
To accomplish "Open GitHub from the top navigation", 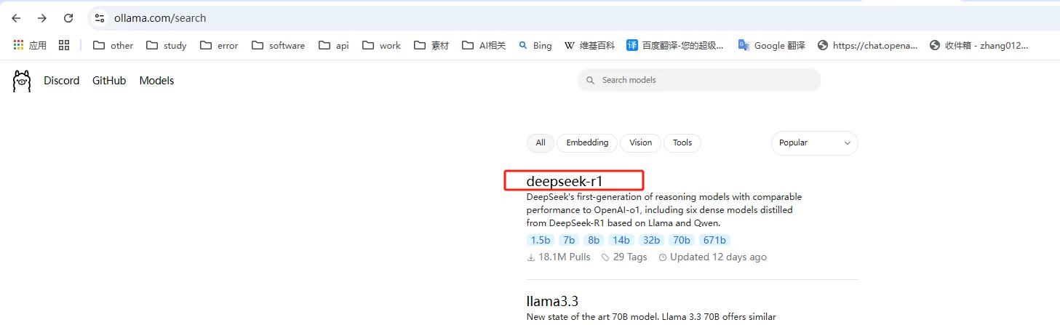I will click(x=109, y=81).
